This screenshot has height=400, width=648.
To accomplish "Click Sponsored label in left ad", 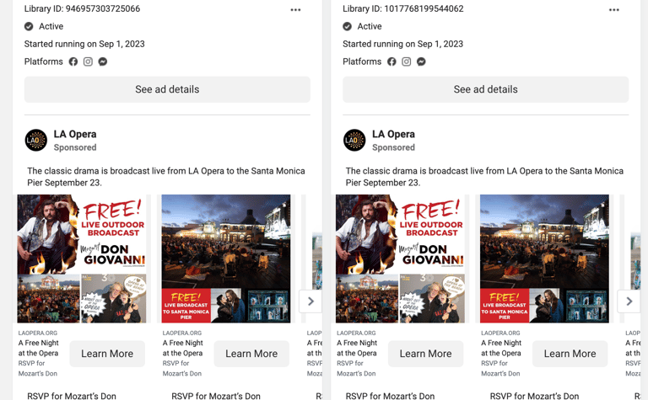I will pos(75,147).
